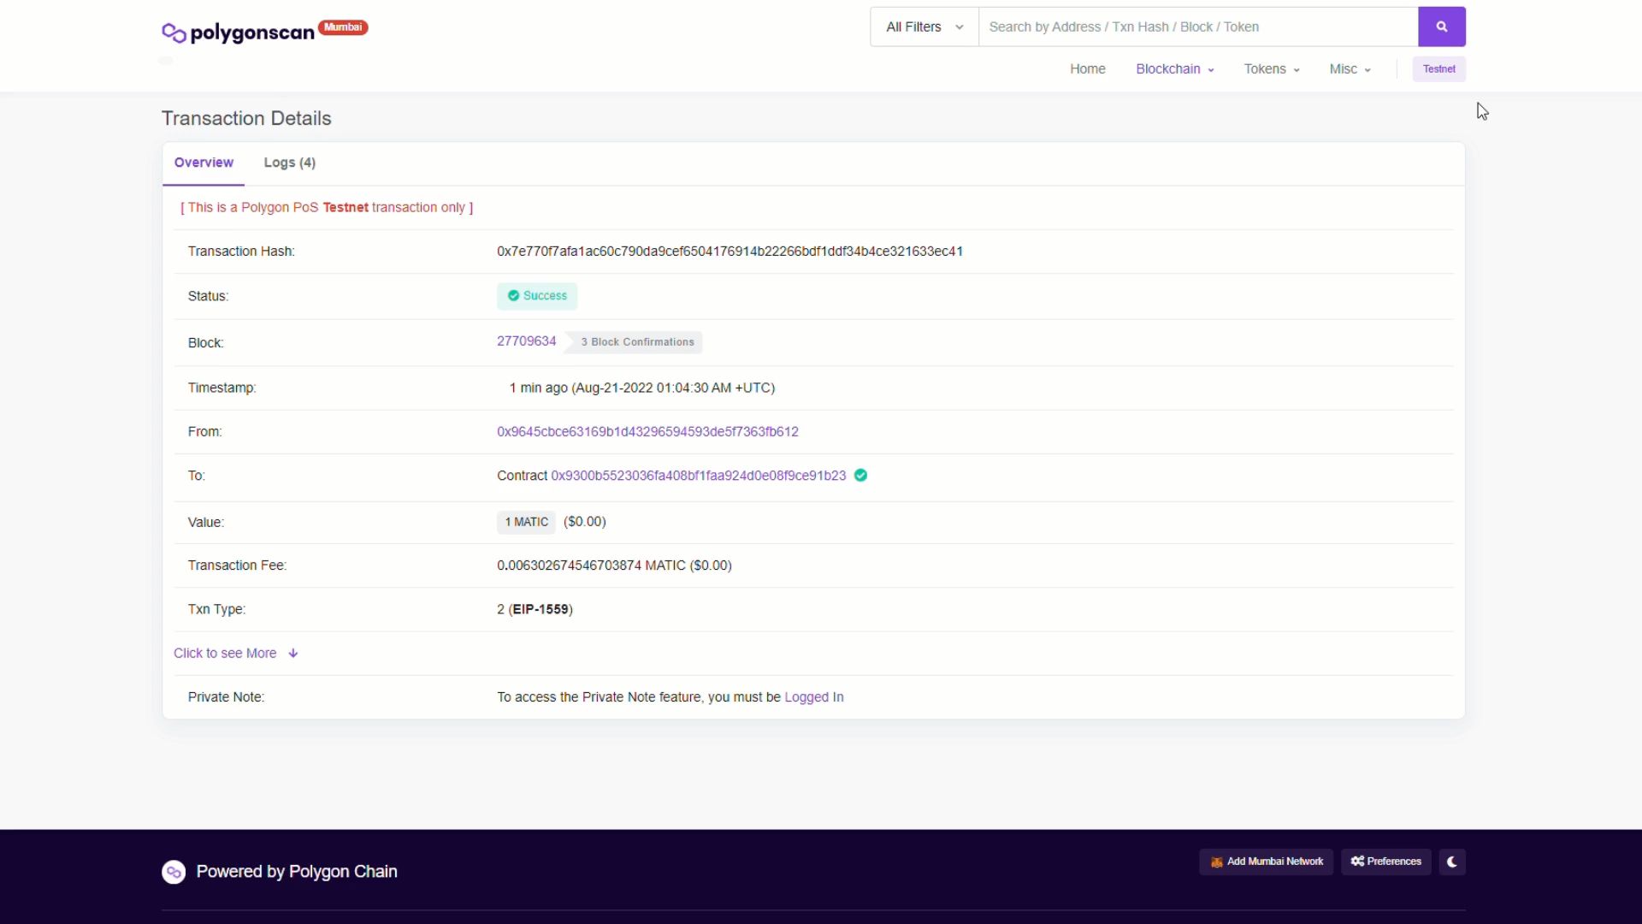Screen dimensions: 1642x924
Task: Open Preferences in the footer
Action: [1386, 862]
